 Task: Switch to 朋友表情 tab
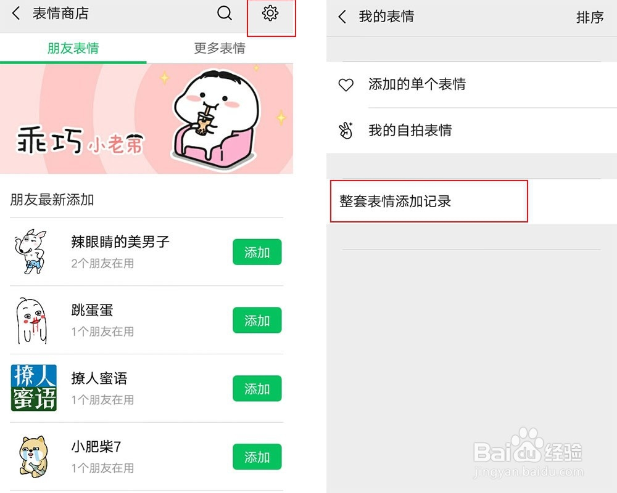73,48
